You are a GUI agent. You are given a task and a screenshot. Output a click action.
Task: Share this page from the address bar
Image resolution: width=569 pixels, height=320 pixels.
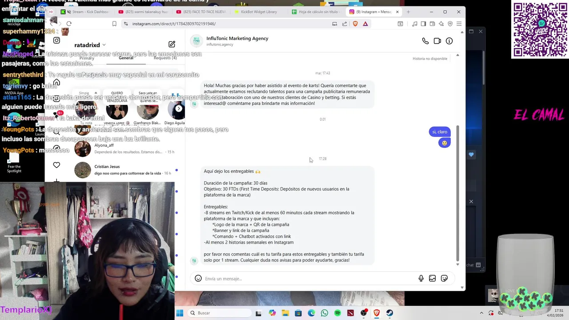[x=345, y=24]
